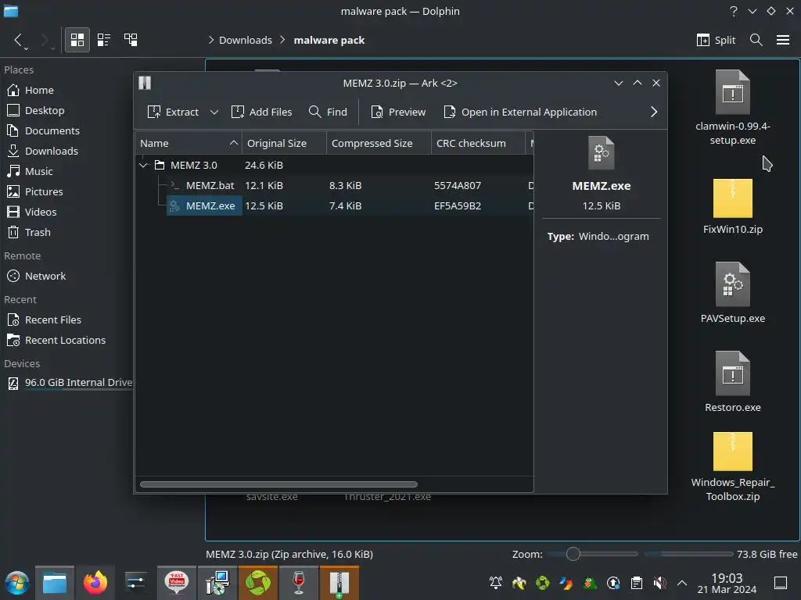Open the clipboard tray icon
The height and width of the screenshot is (600, 801).
point(637,583)
